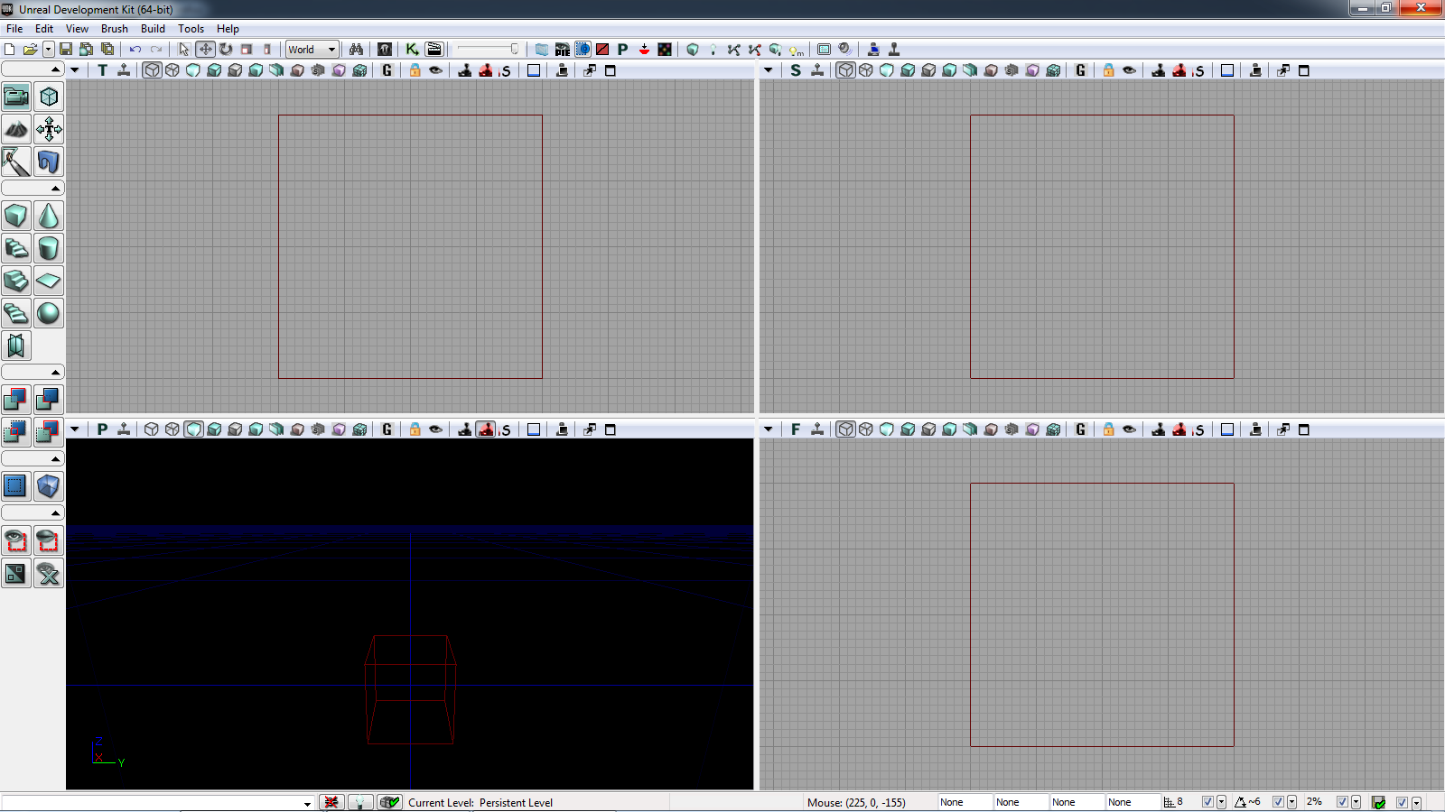The height and width of the screenshot is (812, 1445).
Task: Click the CSG Subtract button
Action: [49, 400]
